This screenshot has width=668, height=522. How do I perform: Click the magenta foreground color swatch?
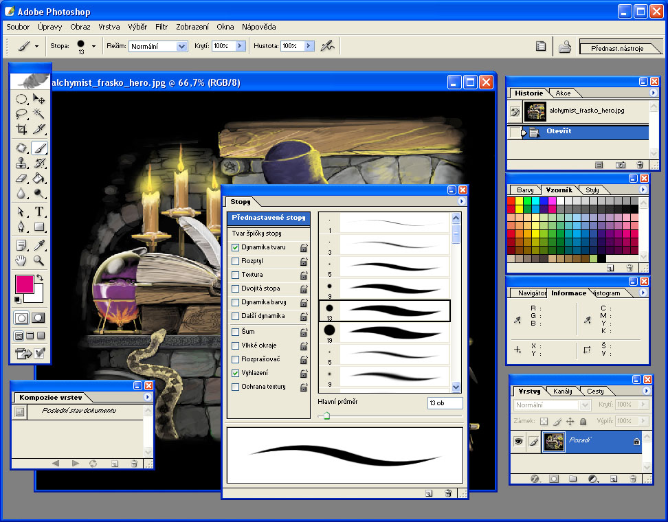24,284
